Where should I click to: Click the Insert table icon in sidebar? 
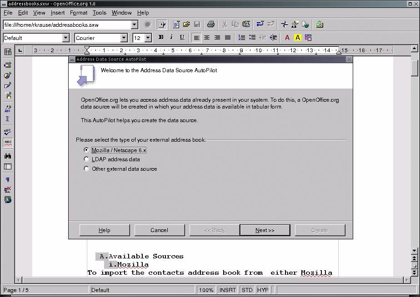click(8, 52)
